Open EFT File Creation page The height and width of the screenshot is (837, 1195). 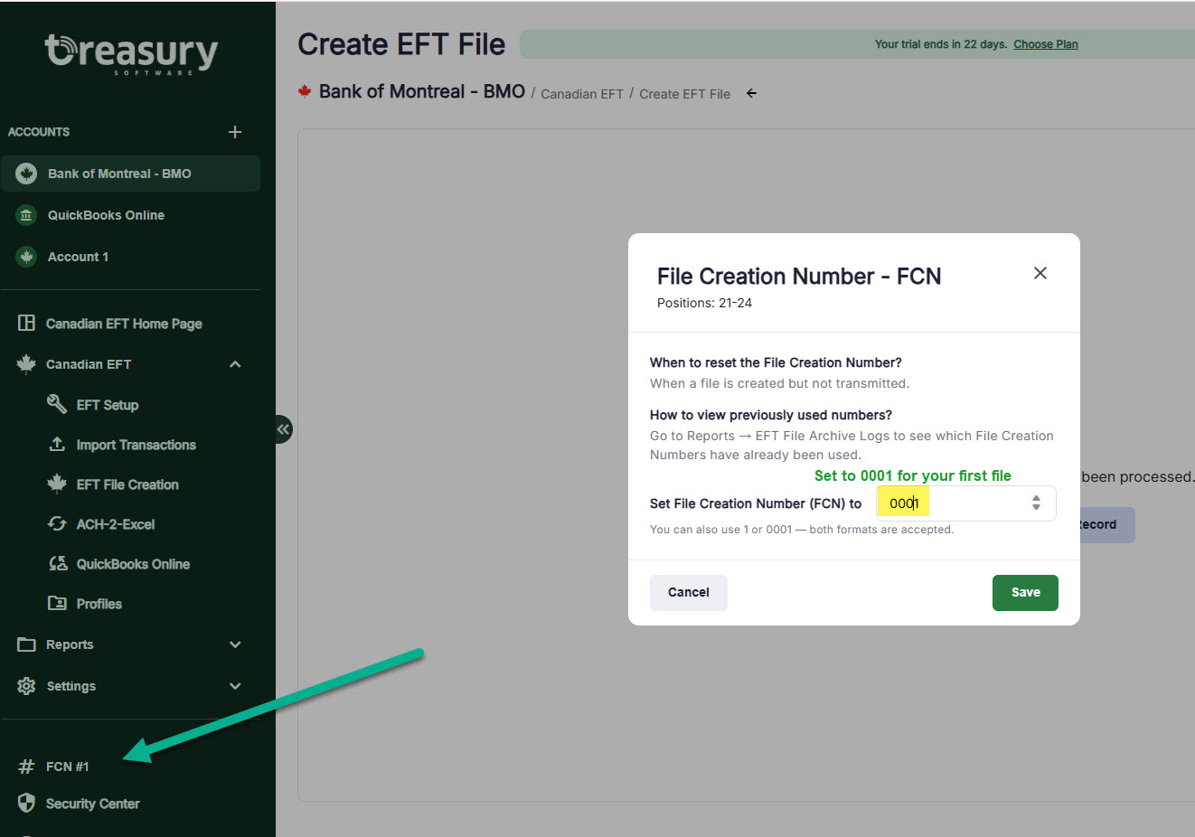point(127,484)
